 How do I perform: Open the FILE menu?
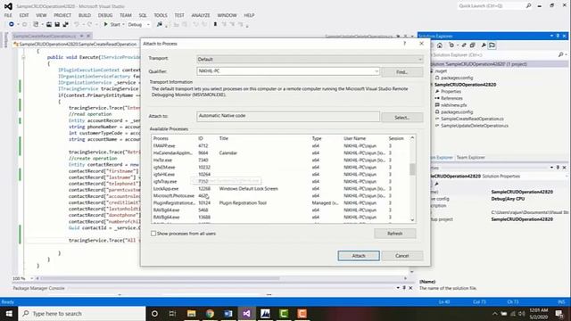point(8,15)
